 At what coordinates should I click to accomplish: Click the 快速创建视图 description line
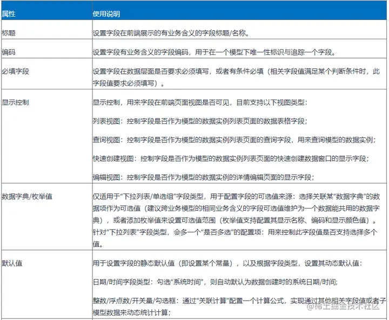coord(231,158)
